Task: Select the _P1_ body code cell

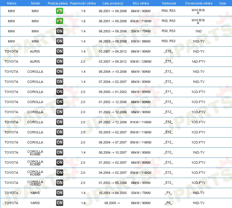Action: tap(169, 193)
